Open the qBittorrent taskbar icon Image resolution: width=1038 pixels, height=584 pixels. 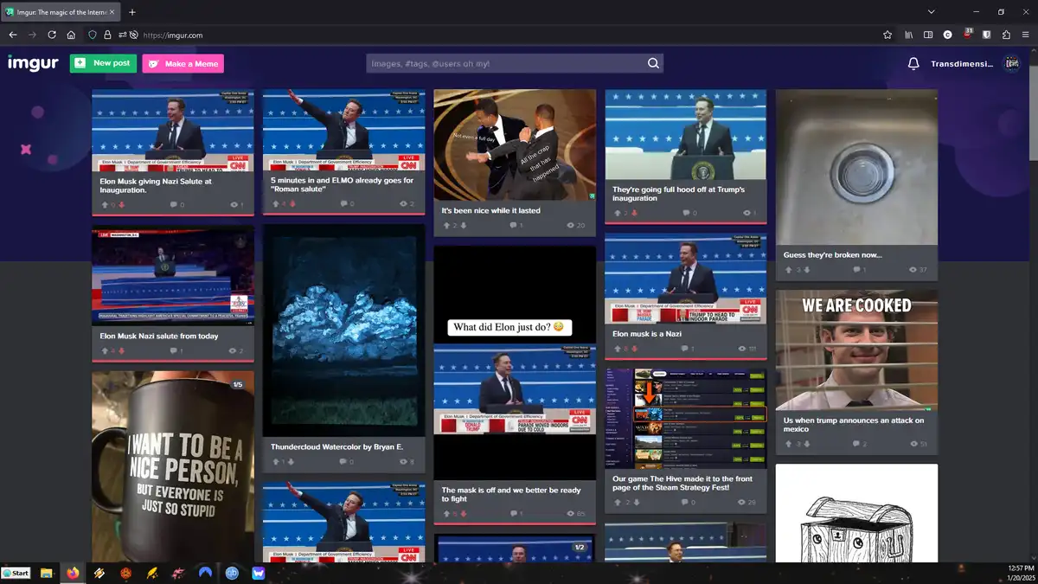coord(231,573)
